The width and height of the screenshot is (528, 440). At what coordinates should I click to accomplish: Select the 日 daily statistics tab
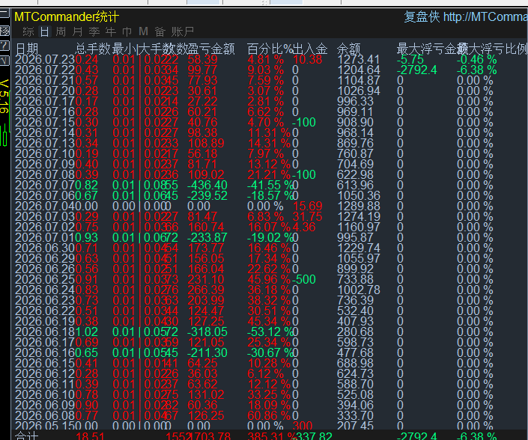[44, 31]
